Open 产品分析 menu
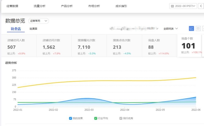Screen dimensions: 204x126 pos(67,6)
